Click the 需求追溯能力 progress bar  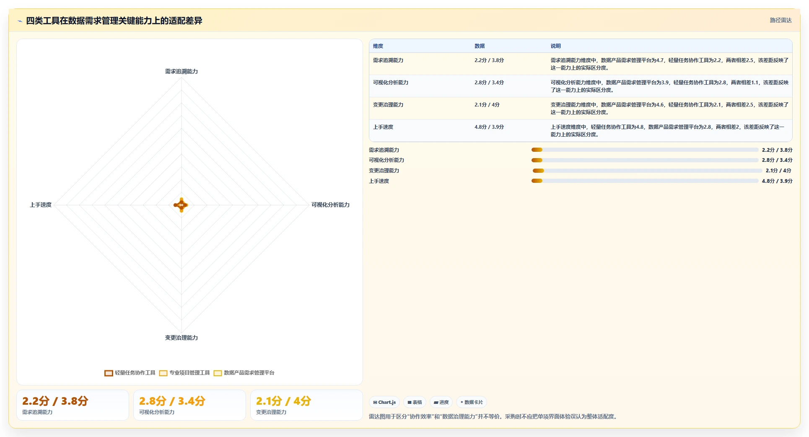click(645, 150)
